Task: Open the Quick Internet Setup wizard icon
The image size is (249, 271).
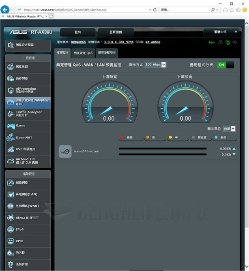Action: pyautogui.click(x=11, y=45)
